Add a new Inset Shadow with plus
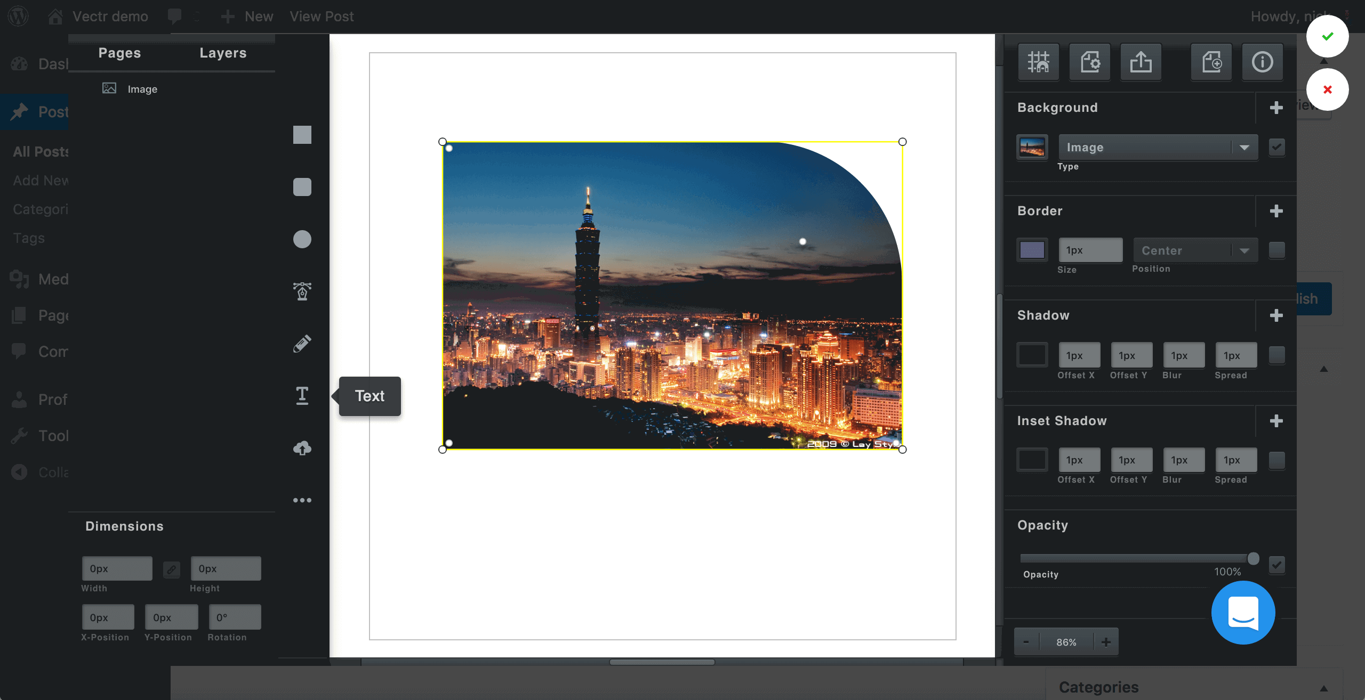The image size is (1365, 700). 1276,421
